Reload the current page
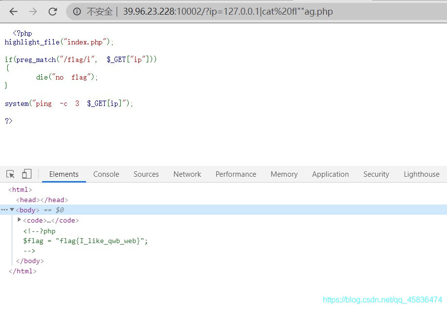The image size is (447, 309). 53,11
